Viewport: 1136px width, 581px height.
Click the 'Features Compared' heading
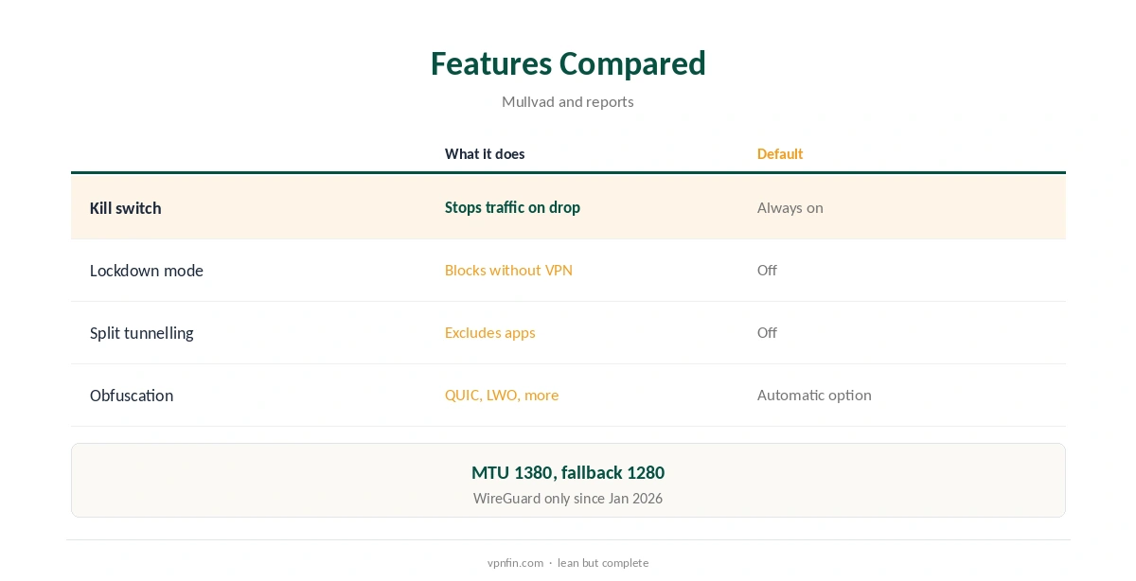coord(568,63)
